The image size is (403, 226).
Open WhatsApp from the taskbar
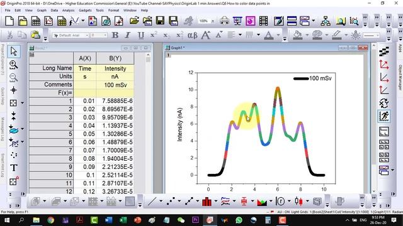[x=239, y=220]
